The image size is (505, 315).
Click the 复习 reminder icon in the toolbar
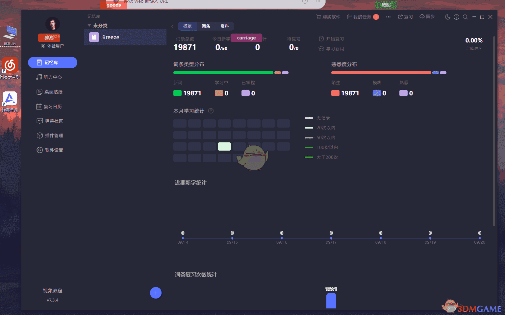click(405, 16)
